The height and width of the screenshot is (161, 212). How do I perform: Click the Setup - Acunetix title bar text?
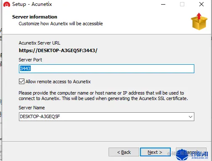32,4
